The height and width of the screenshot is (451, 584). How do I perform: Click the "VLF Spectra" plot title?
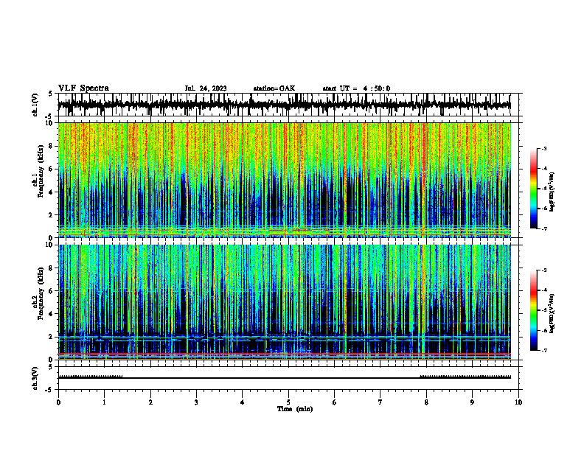pos(83,88)
